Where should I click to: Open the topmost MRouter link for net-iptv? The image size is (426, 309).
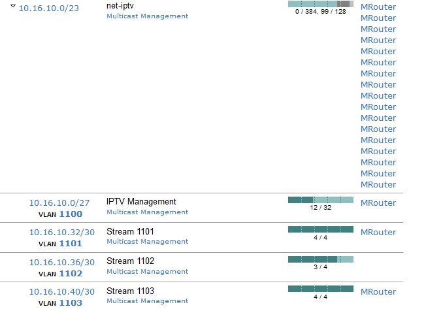[378, 7]
